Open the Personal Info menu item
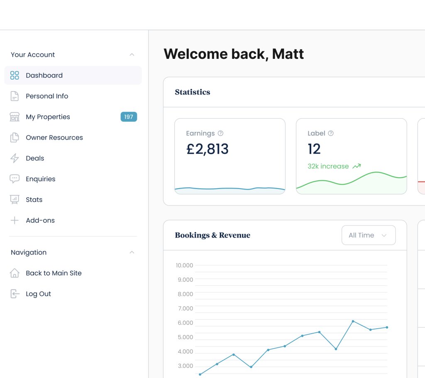The width and height of the screenshot is (425, 378). click(x=47, y=96)
